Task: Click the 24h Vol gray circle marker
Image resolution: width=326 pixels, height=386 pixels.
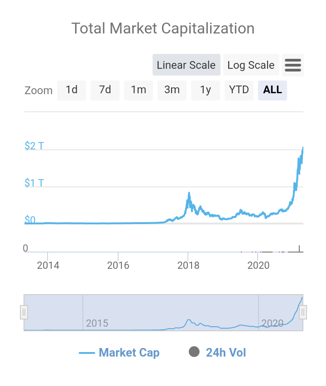Action: point(194,352)
